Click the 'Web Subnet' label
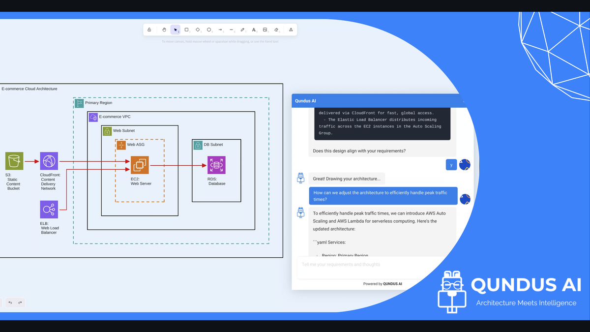590x332 pixels. coord(124,131)
